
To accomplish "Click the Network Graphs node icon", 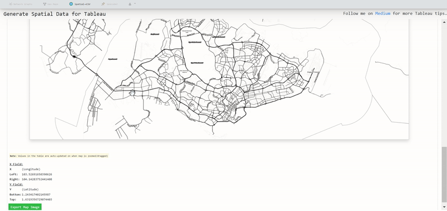I will 10,4.
